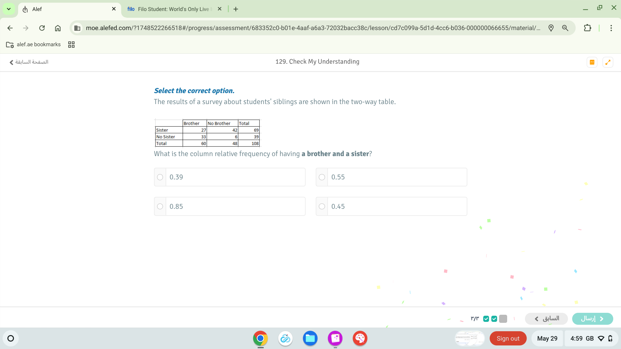Select the 0.55 answer option
The image size is (621, 349).
322,177
